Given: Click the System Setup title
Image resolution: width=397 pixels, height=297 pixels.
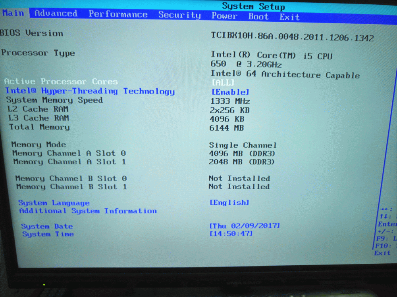Looking at the screenshot, I should (x=253, y=6).
